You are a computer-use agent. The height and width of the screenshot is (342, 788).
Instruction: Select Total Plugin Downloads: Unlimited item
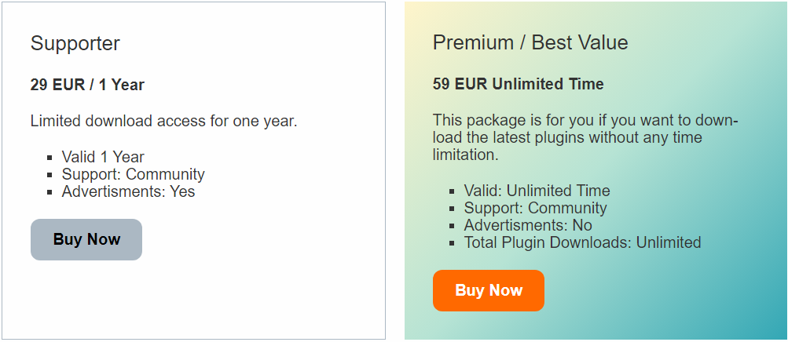pyautogui.click(x=582, y=242)
